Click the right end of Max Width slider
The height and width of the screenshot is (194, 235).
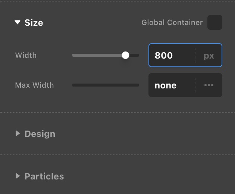137,85
